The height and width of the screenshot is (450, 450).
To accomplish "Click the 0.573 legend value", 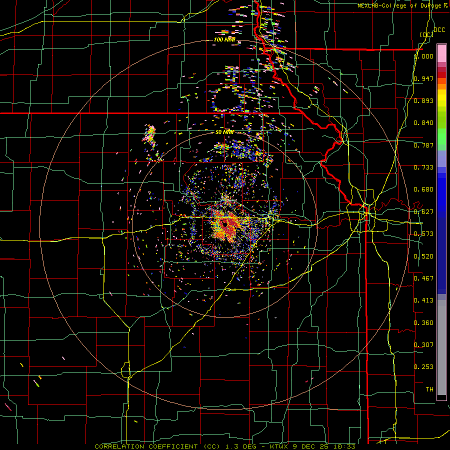I will 423,234.
